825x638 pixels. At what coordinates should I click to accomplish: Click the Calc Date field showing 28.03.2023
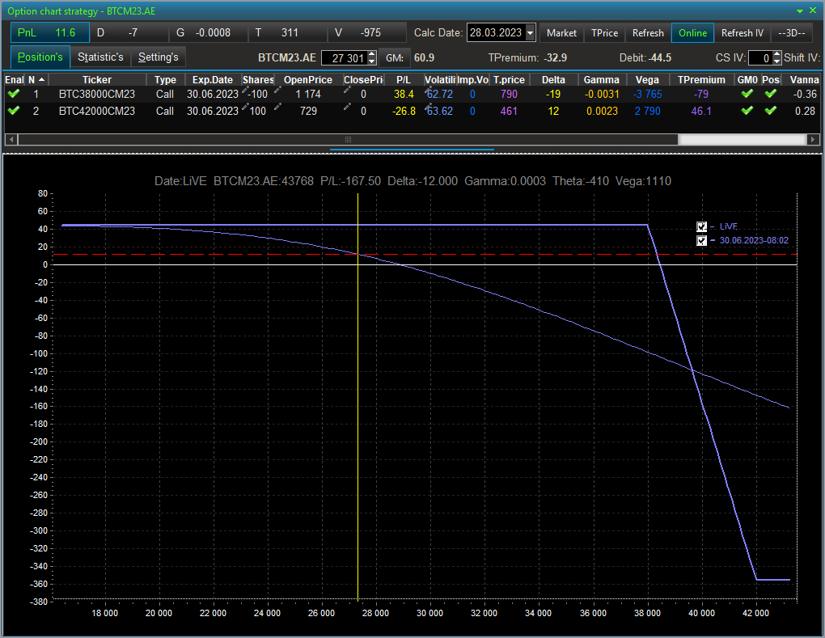coord(496,32)
